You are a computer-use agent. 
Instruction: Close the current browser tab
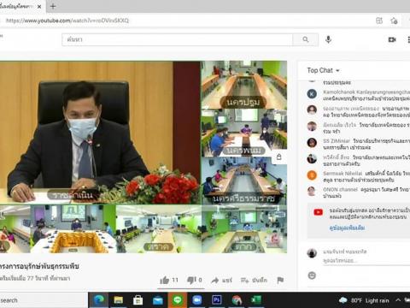[x=39, y=6]
